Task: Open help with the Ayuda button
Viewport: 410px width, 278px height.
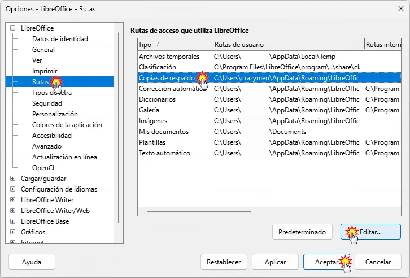Action: point(32,262)
